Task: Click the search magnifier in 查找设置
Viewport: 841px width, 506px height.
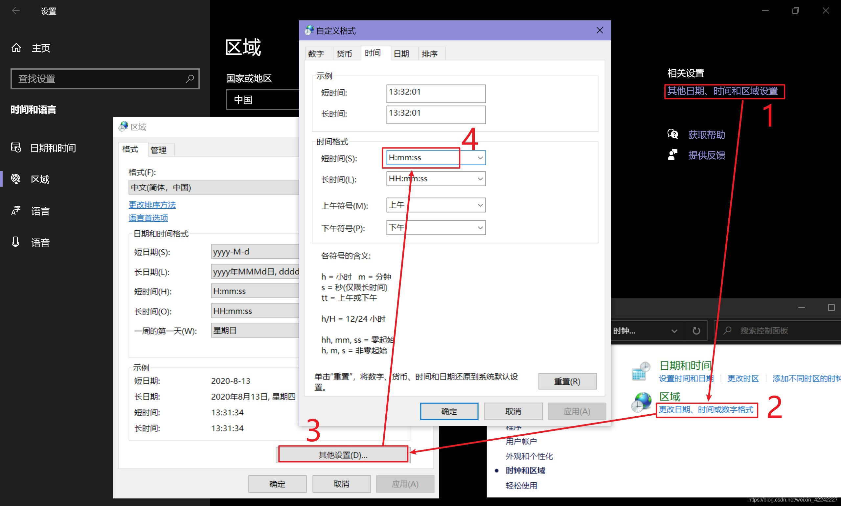Action: (190, 79)
